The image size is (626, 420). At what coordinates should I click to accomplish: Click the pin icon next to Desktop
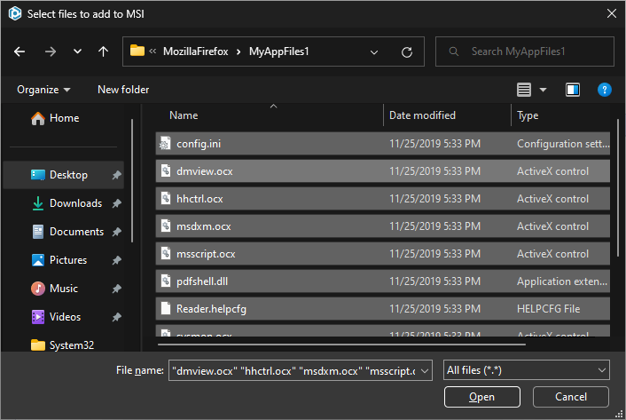pyautogui.click(x=116, y=175)
